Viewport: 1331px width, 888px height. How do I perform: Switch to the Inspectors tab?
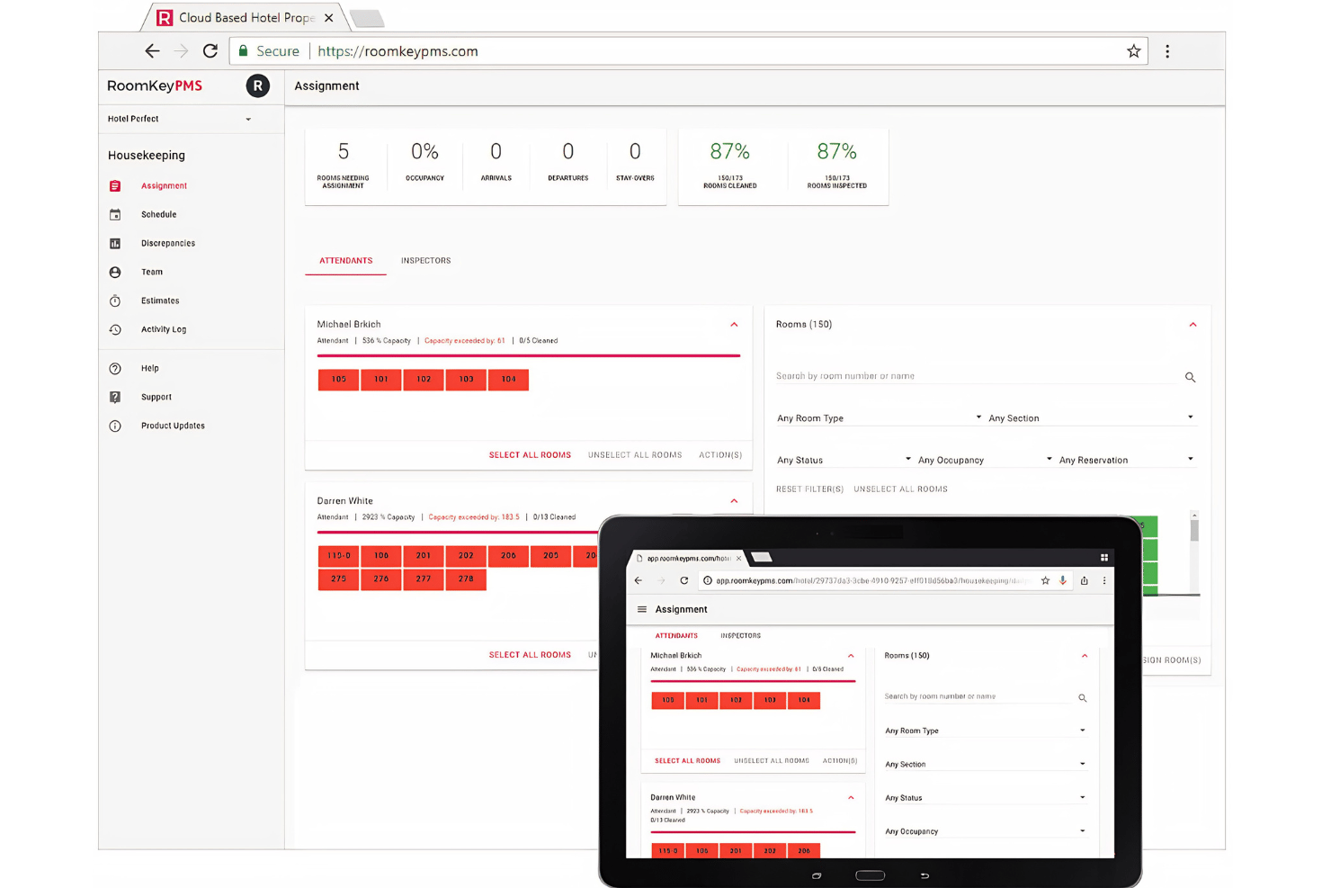click(x=426, y=261)
